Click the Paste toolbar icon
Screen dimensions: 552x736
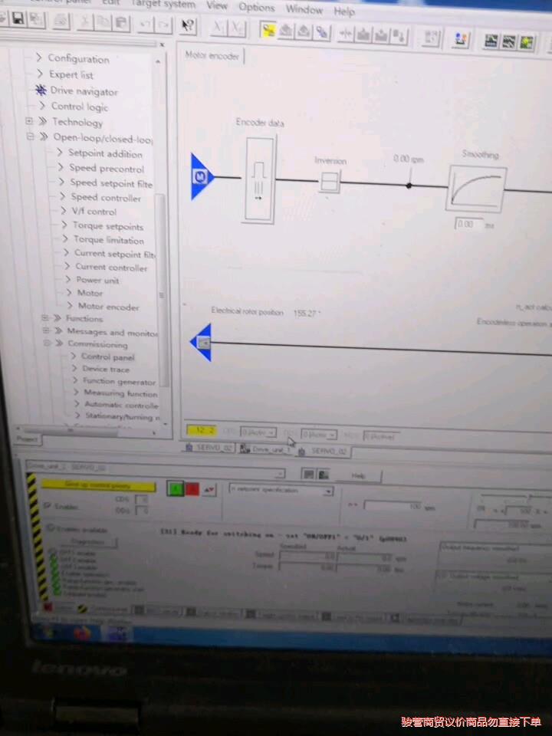121,22
